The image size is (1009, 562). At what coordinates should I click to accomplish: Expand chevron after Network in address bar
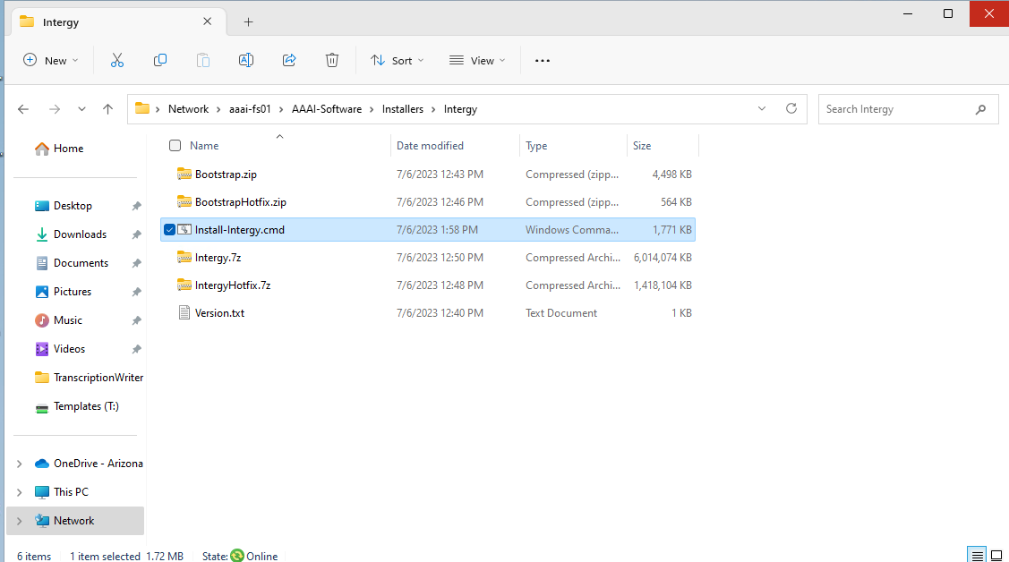[x=218, y=109]
